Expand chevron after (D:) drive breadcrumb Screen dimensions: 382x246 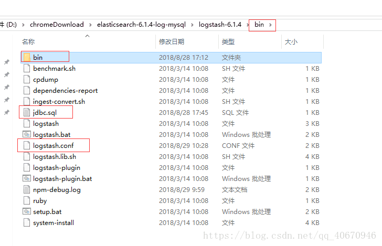tap(23, 25)
